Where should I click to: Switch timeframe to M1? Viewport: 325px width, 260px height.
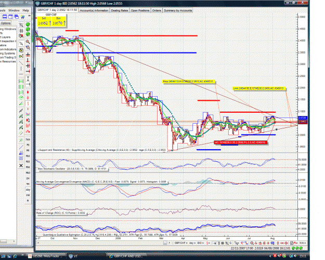(x=28, y=145)
